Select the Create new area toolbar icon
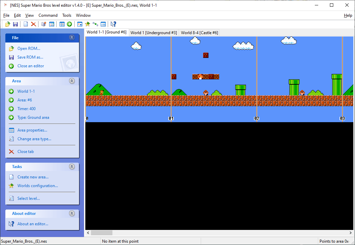The image size is (355, 245). coord(25,24)
